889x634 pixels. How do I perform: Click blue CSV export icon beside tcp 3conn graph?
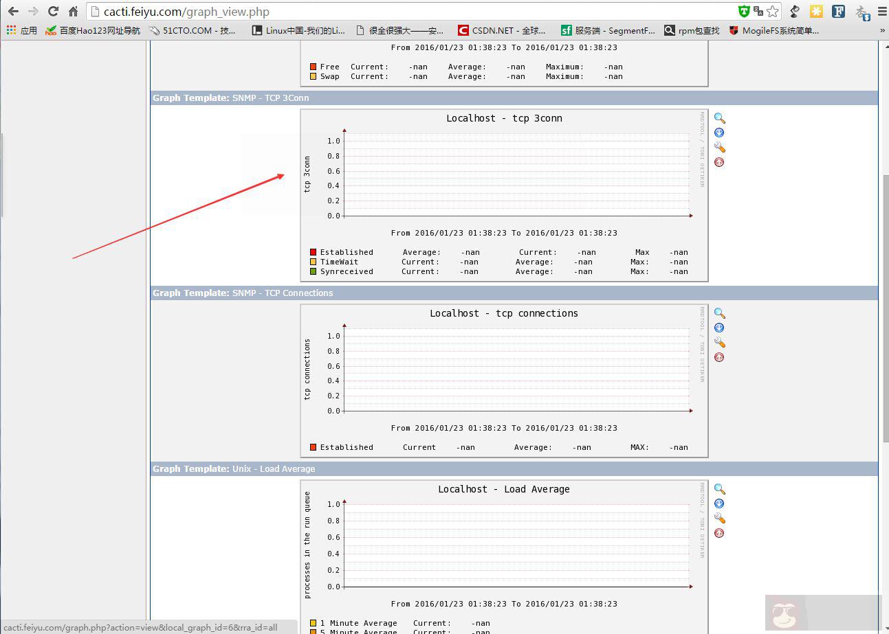click(719, 133)
